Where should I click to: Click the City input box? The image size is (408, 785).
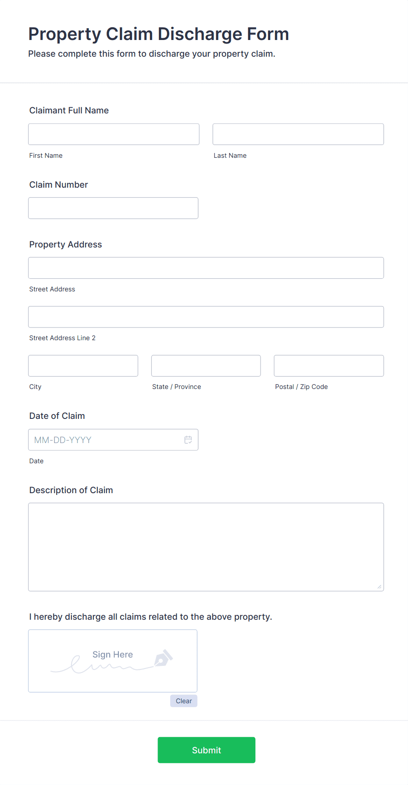[x=83, y=365]
